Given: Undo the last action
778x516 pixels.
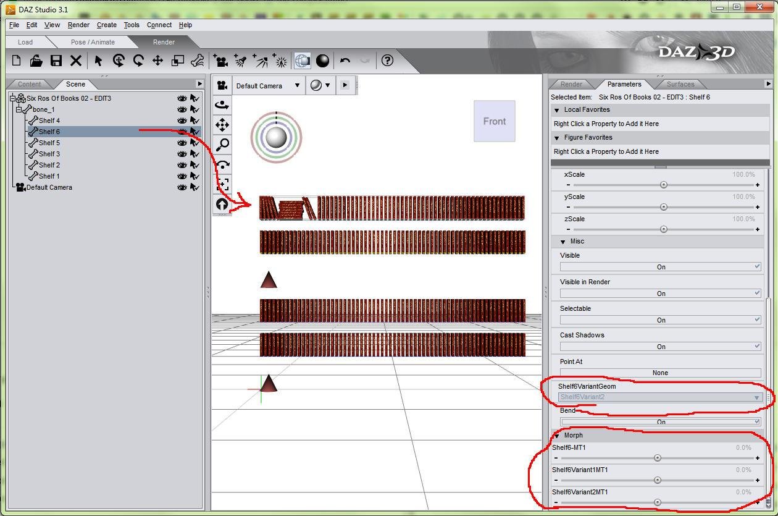Looking at the screenshot, I should point(345,61).
